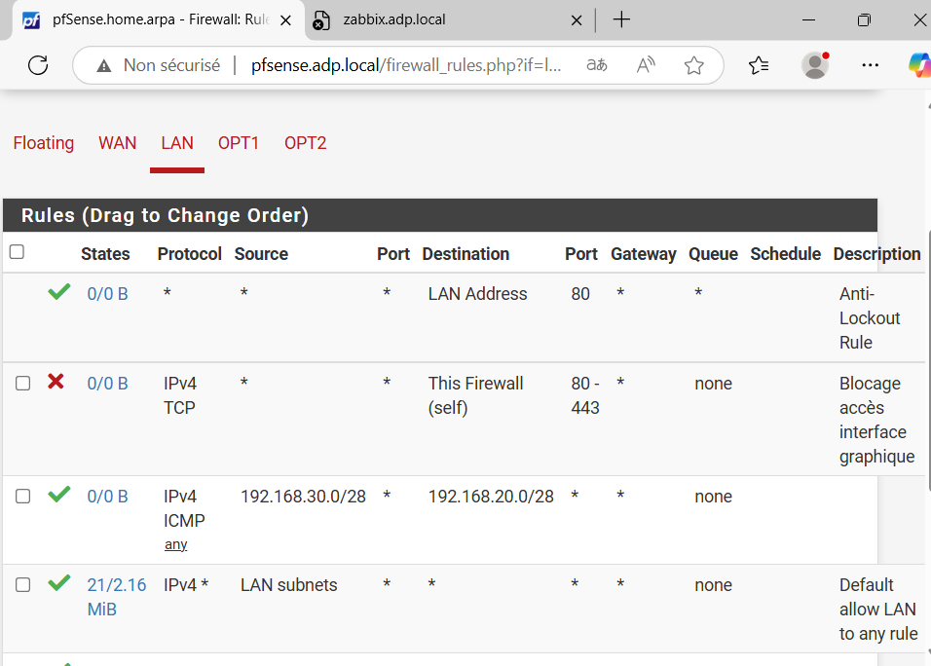Open a new browser tab

tap(621, 19)
